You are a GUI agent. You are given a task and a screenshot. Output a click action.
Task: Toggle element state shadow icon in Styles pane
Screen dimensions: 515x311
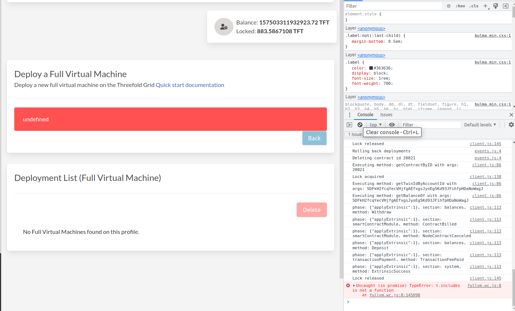point(449,5)
